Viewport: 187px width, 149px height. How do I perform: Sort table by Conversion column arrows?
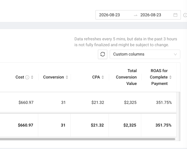point(67,77)
